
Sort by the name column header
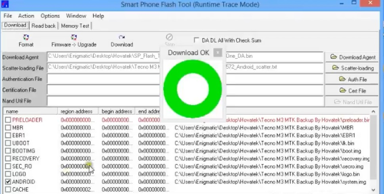[31, 111]
